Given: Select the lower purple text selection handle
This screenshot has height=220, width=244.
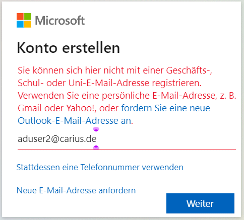Looking at the screenshot, I should 96,148.
